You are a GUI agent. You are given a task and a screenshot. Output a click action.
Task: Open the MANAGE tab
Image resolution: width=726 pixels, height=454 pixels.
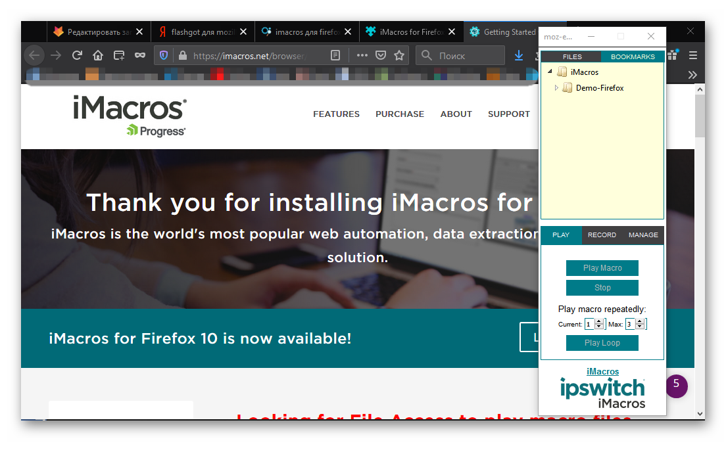click(x=643, y=235)
